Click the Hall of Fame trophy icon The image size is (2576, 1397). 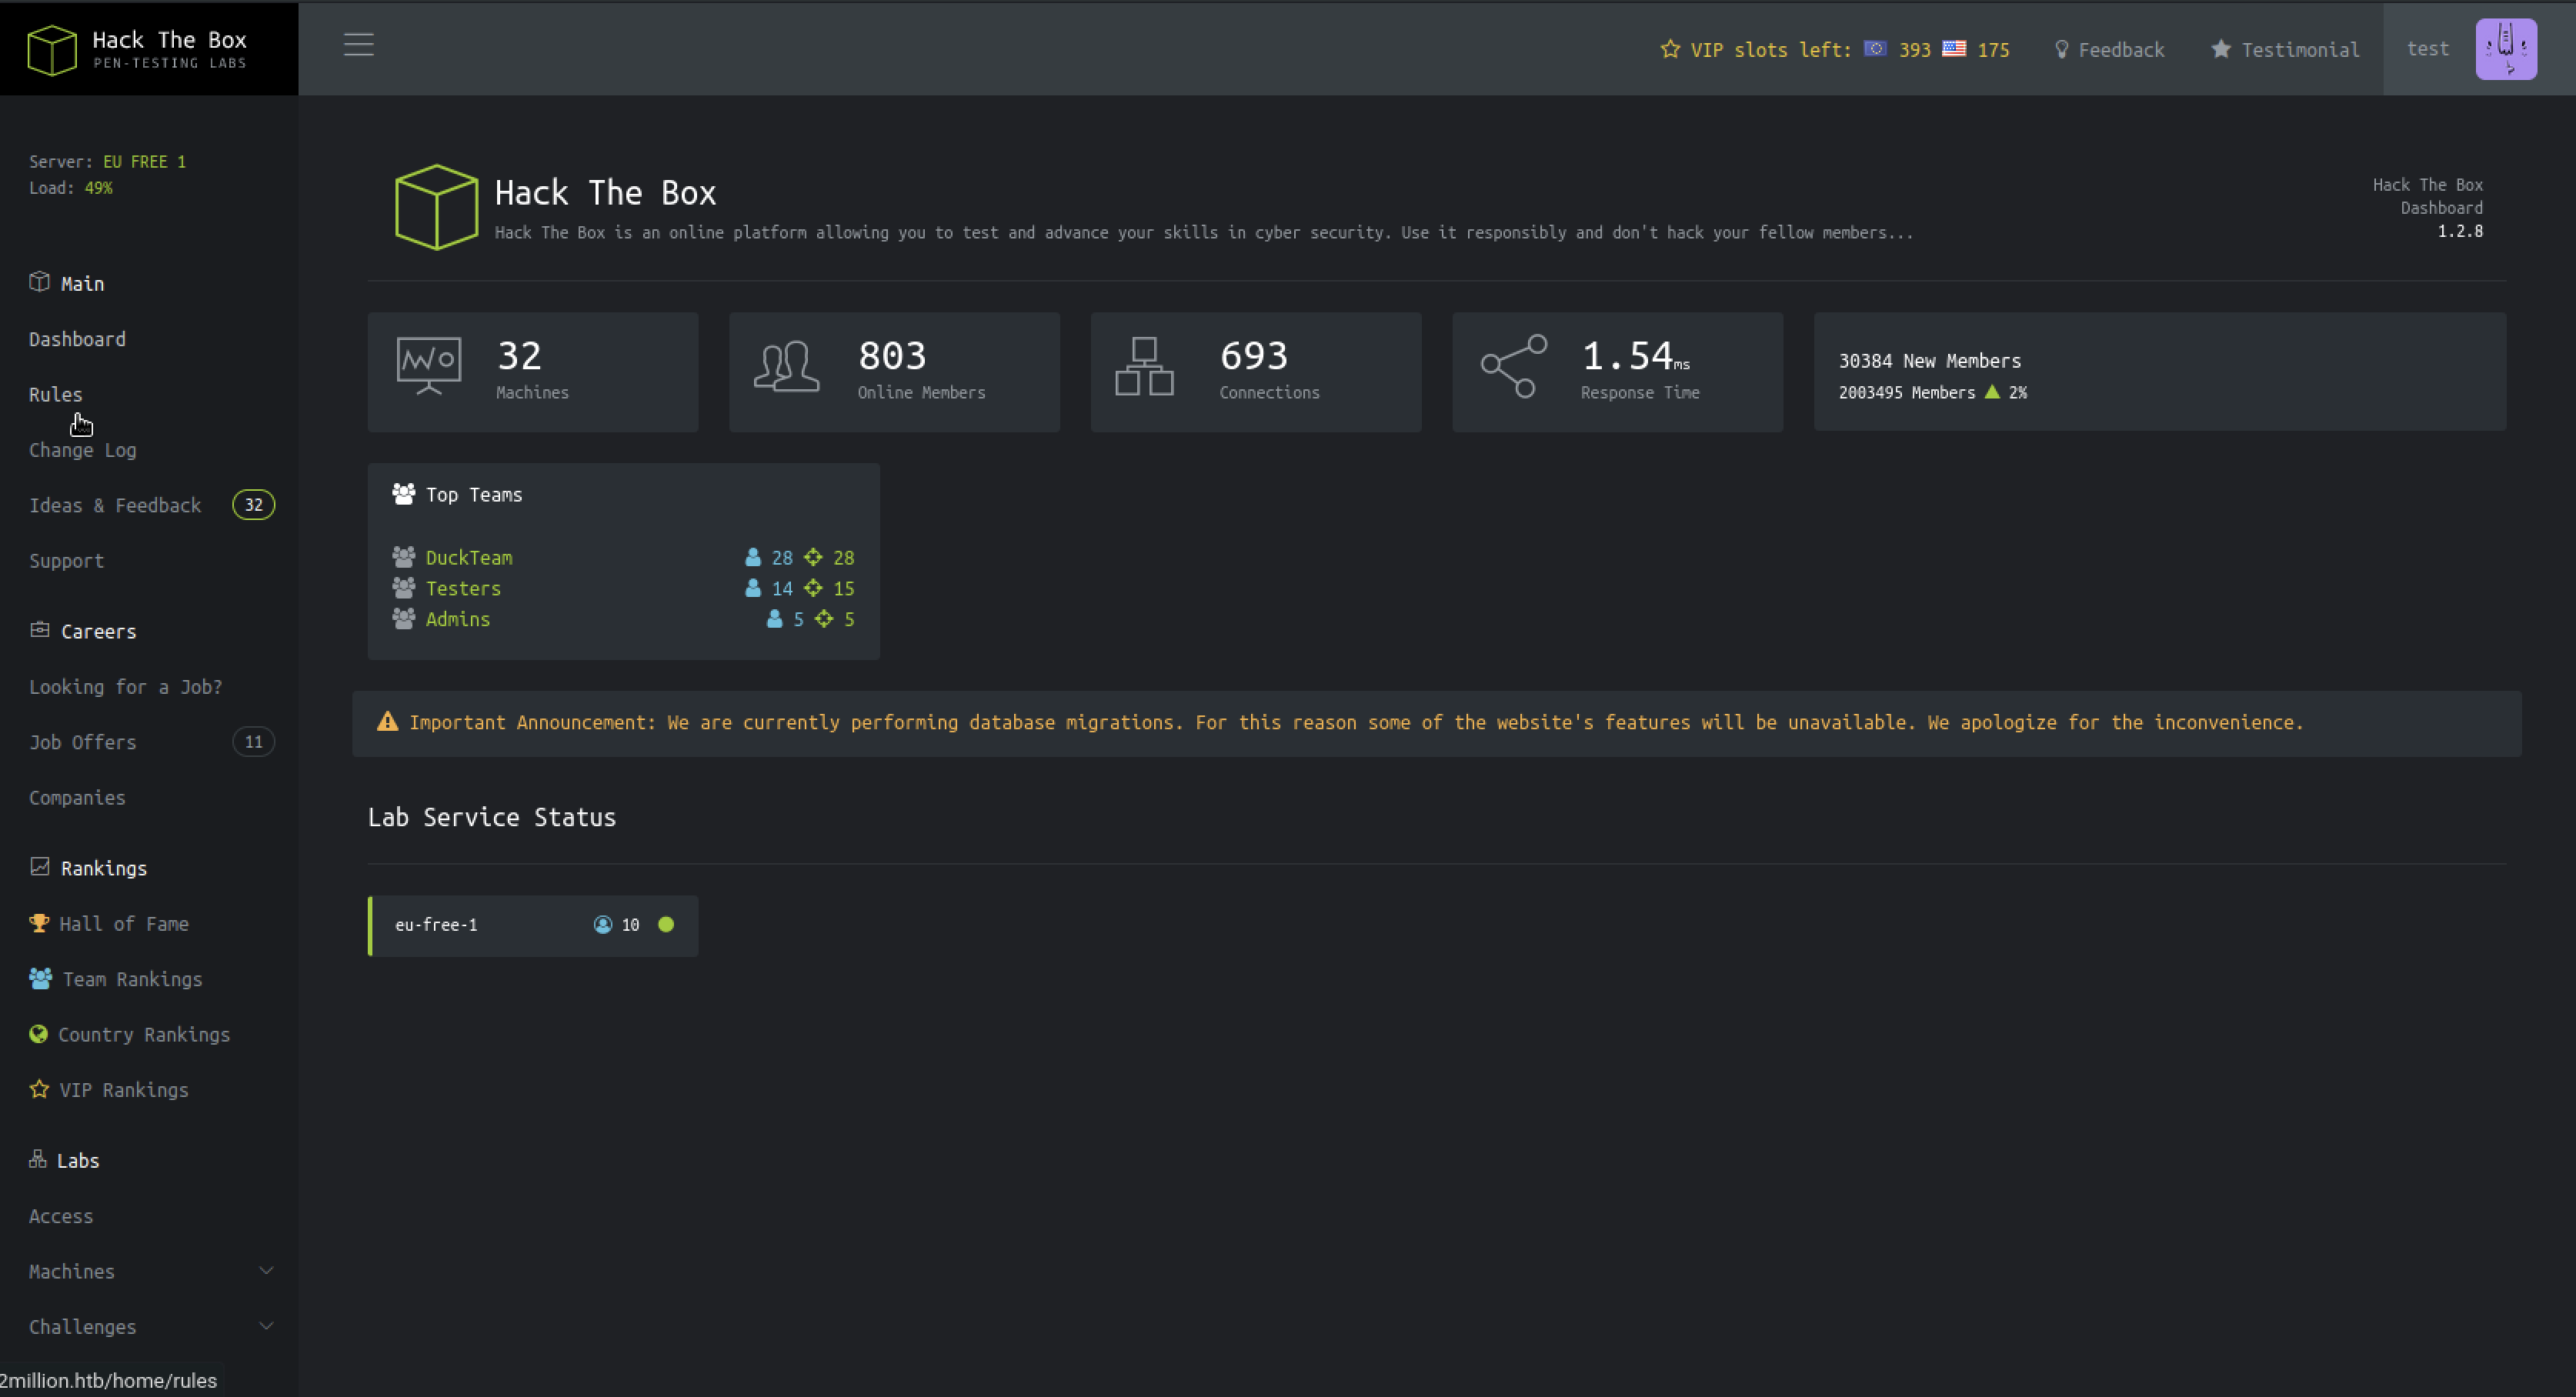pos(39,923)
